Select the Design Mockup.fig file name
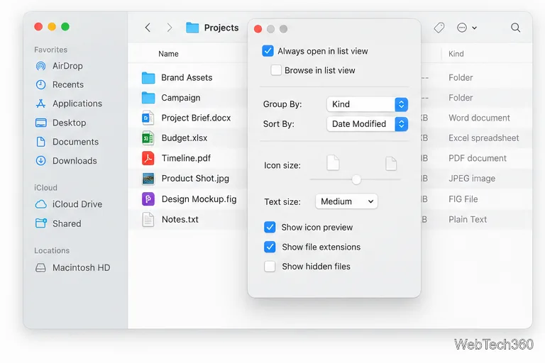Screen dimensions: 545x363 pyautogui.click(x=199, y=199)
